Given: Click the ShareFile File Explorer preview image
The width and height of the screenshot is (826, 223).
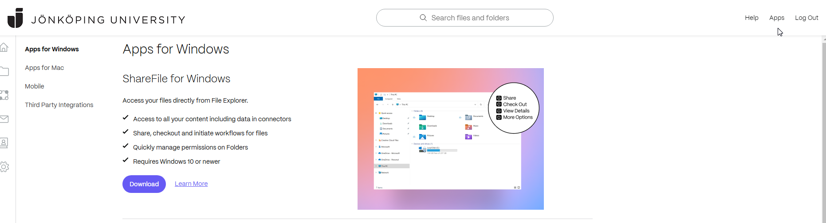Looking at the screenshot, I should [x=450, y=139].
